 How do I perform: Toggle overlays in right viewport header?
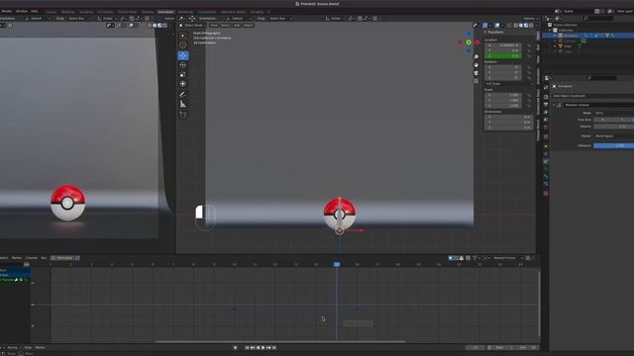tap(497, 26)
